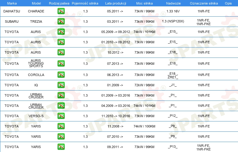Select the 'DAIHATSU' brand cell

click(12, 11)
